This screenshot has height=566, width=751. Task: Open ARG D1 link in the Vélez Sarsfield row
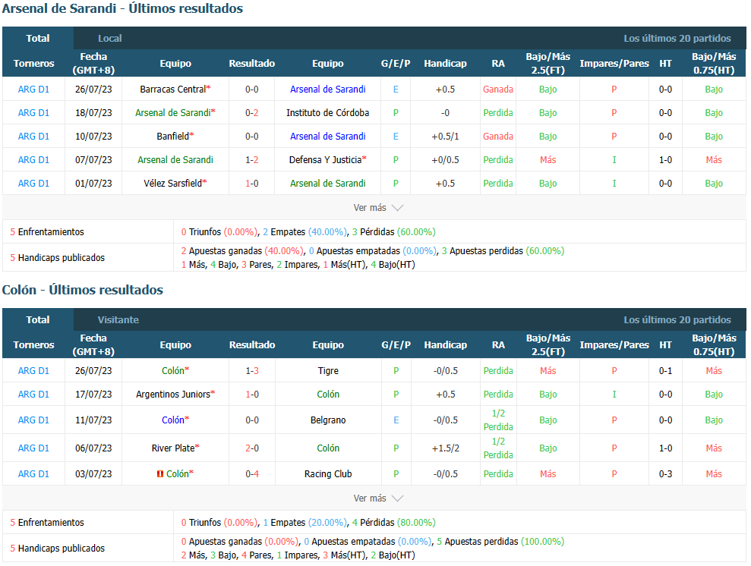(x=33, y=184)
